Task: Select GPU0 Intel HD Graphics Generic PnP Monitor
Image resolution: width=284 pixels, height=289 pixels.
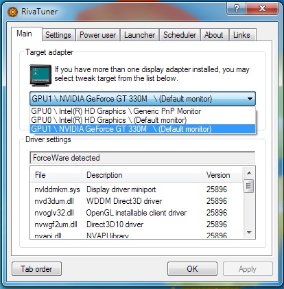Action: 143,111
